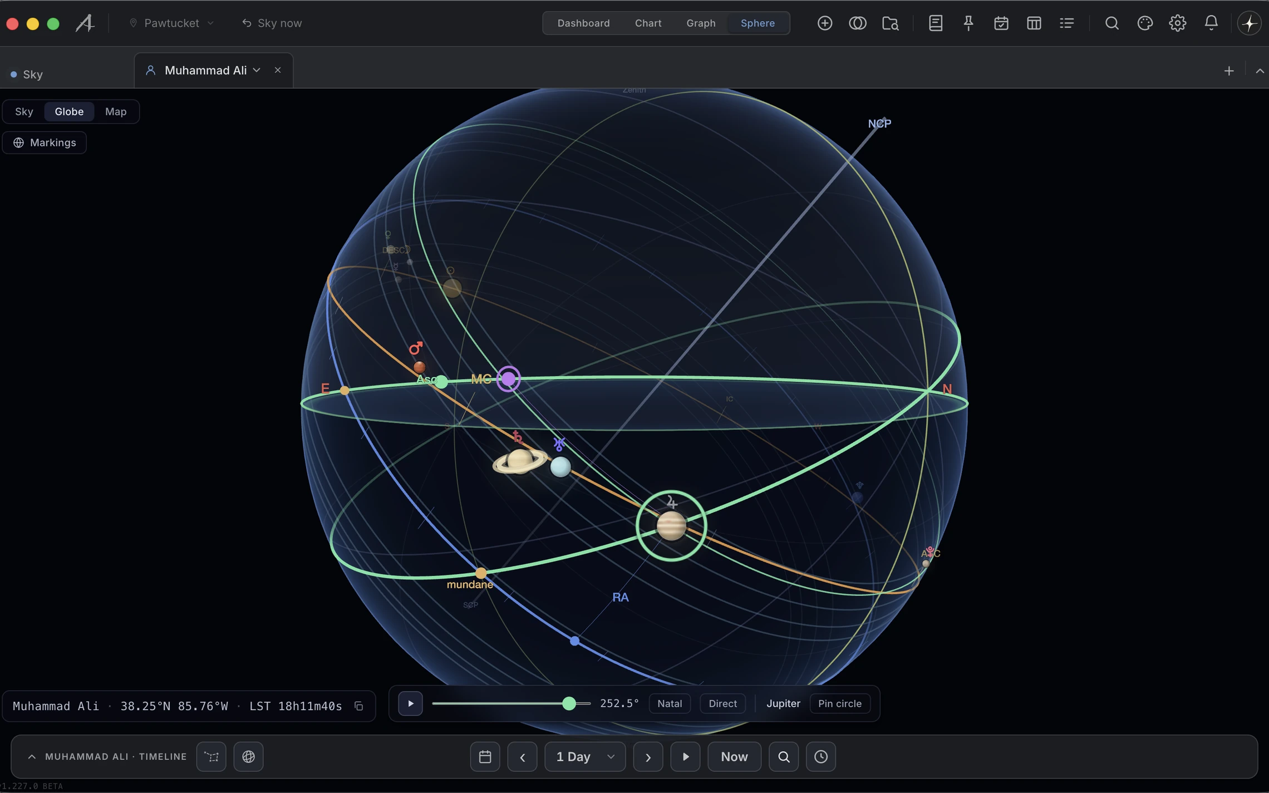Open the timeline date picker calendar icon
The height and width of the screenshot is (793, 1269).
[x=485, y=756]
